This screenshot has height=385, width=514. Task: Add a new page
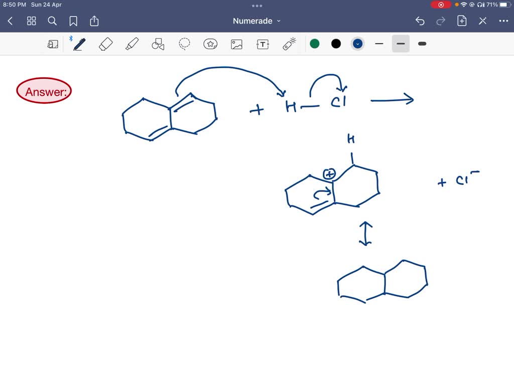[461, 21]
